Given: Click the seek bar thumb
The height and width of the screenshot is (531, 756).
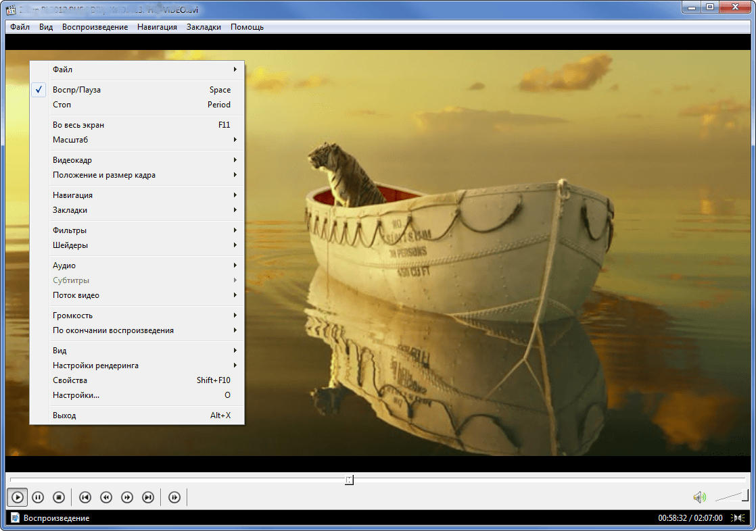Looking at the screenshot, I should (x=349, y=480).
